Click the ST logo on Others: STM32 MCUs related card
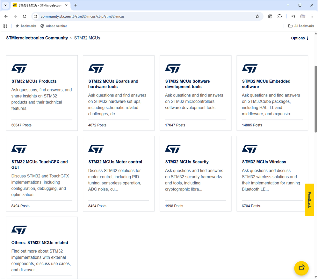The width and height of the screenshot is (318, 279). coord(19,230)
